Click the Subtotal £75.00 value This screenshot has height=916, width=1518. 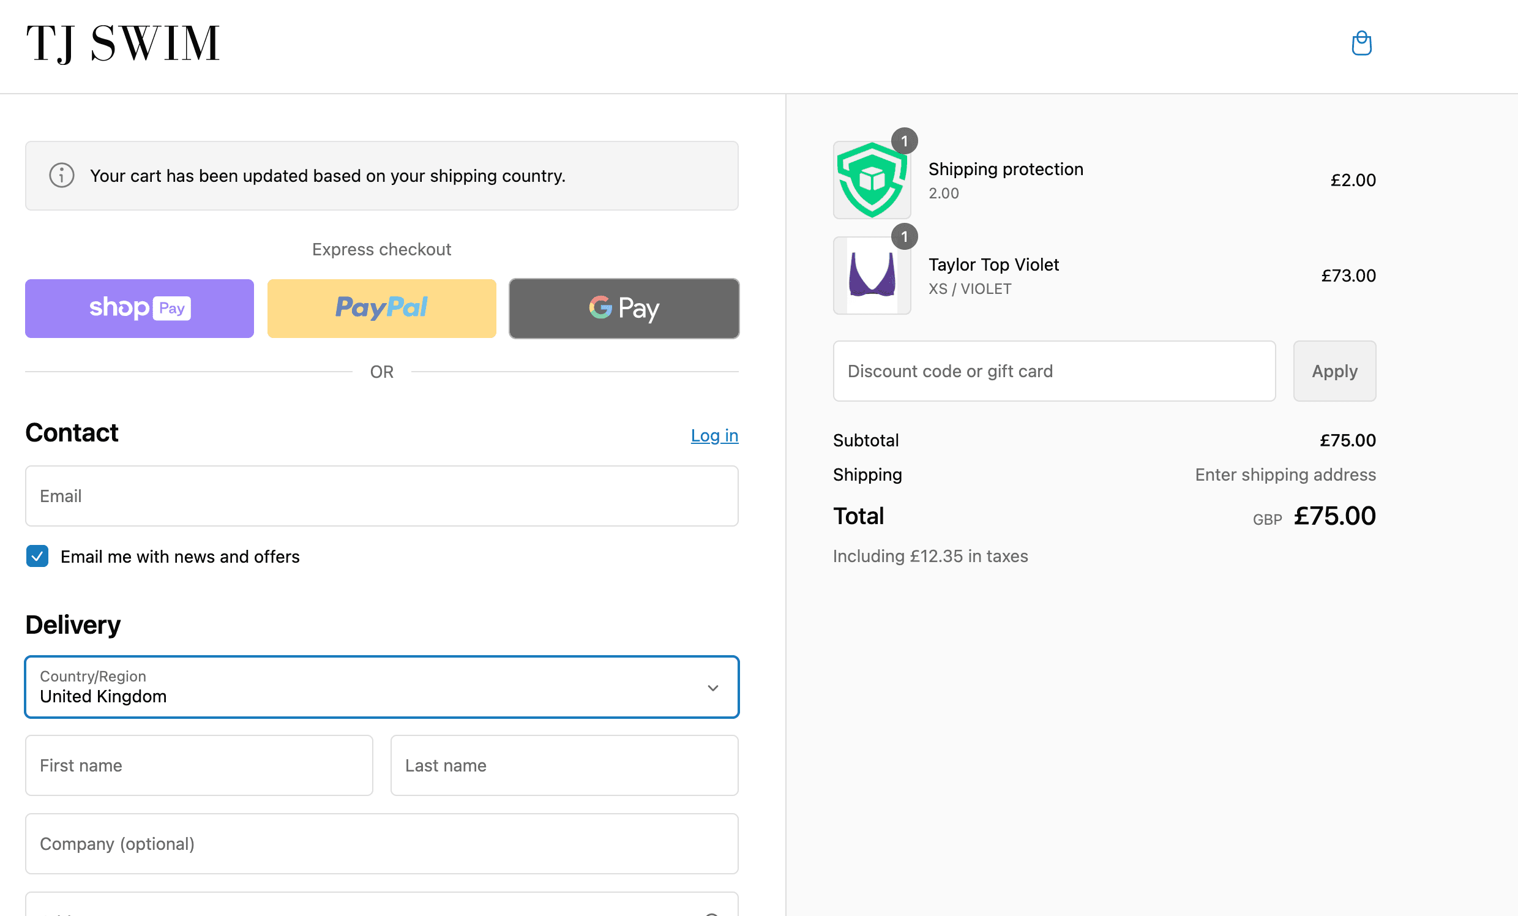click(x=1347, y=440)
